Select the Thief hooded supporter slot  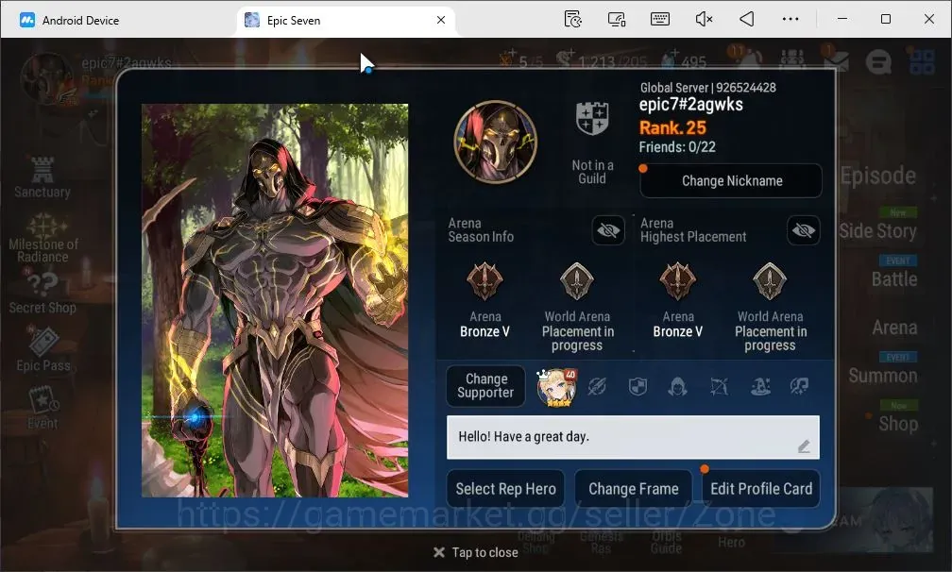pos(677,386)
